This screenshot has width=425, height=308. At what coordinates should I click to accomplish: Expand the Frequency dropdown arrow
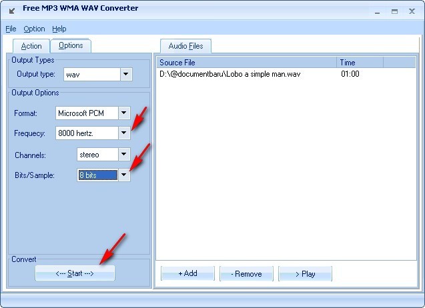(x=124, y=133)
